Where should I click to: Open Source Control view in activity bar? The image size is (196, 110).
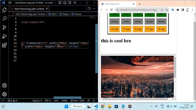[4, 28]
